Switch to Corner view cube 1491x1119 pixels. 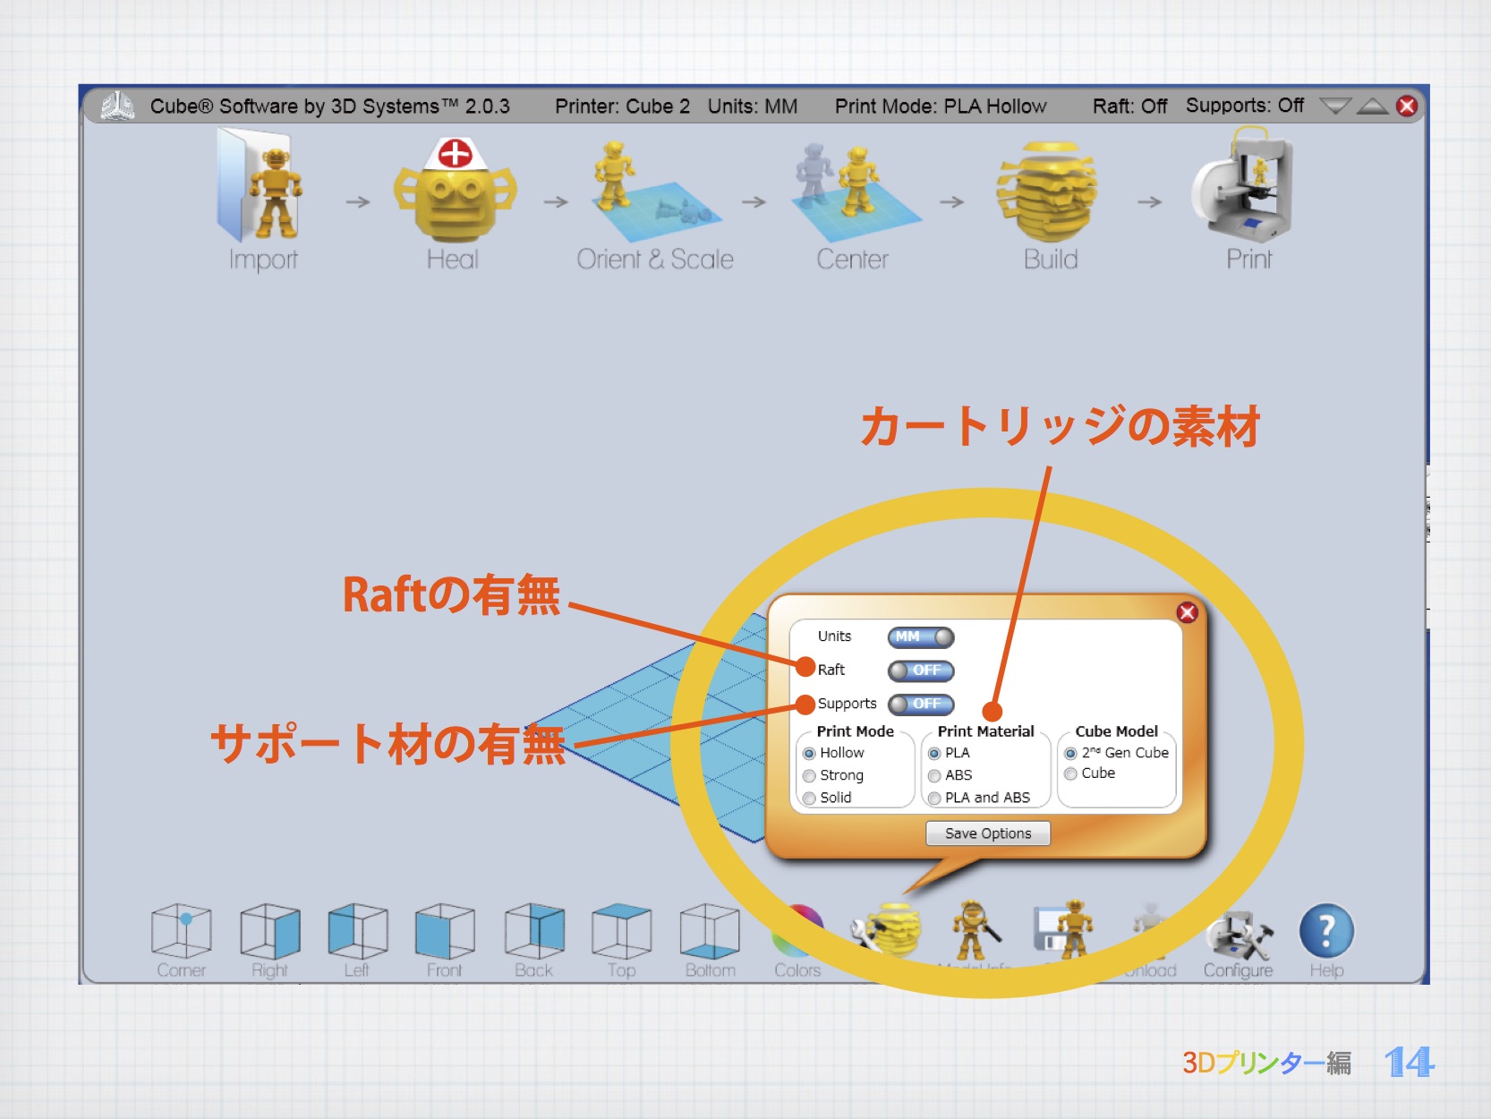pyautogui.click(x=181, y=931)
